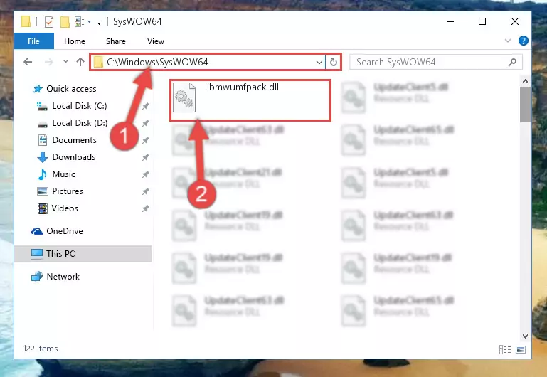Switch to Large icons view in status bar
547x377 pixels.
521,349
